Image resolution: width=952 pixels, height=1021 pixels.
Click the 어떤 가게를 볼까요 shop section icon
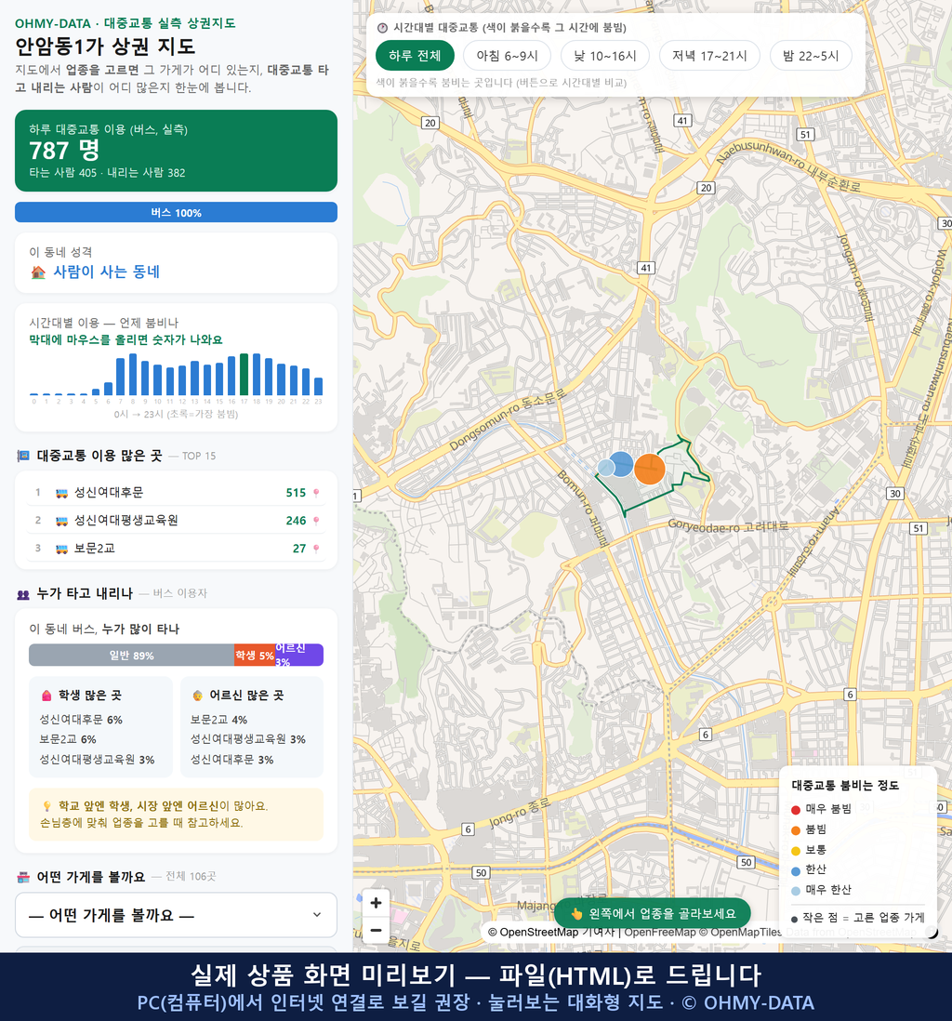[23, 877]
